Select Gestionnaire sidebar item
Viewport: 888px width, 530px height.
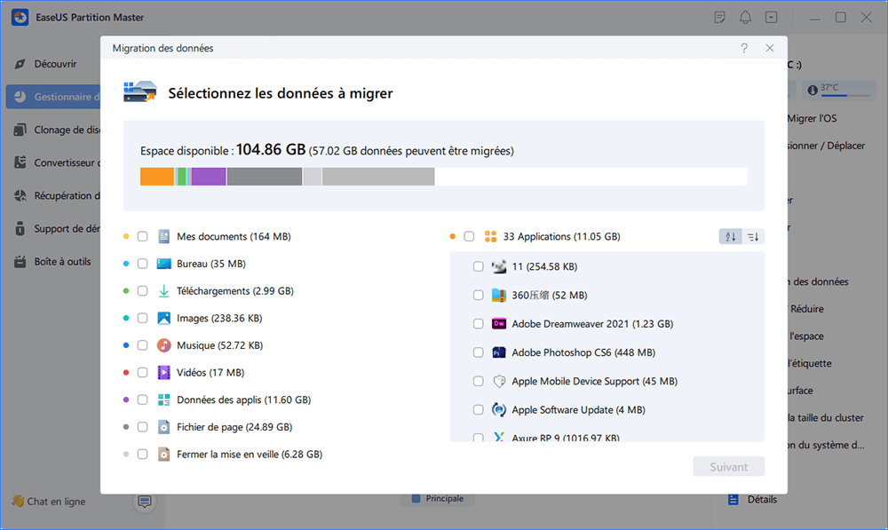click(53, 97)
